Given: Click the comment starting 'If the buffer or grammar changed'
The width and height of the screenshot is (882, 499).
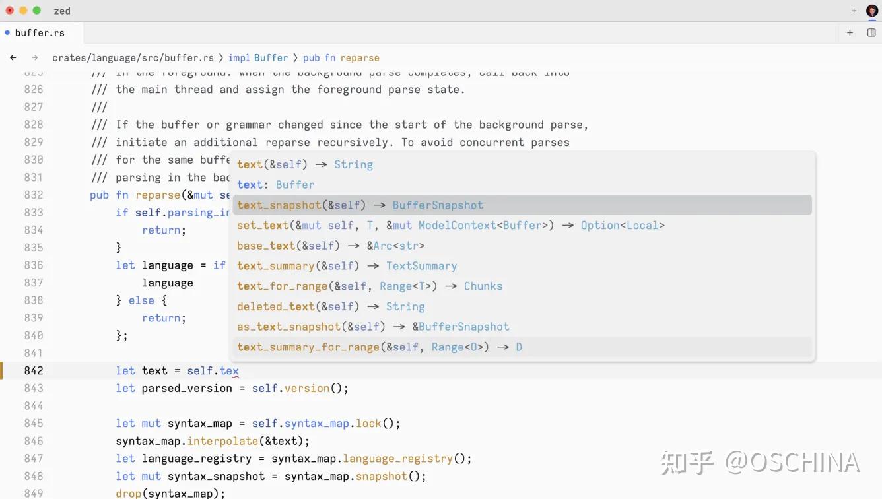Looking at the screenshot, I should point(339,125).
